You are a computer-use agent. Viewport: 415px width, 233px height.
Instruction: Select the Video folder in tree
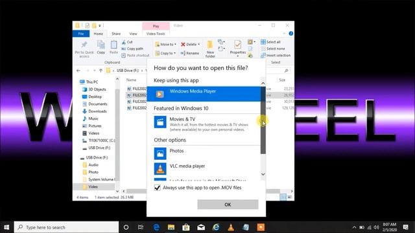(94, 187)
